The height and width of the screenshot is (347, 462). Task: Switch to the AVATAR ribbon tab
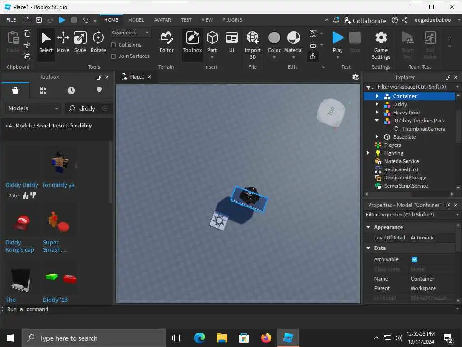click(x=162, y=20)
